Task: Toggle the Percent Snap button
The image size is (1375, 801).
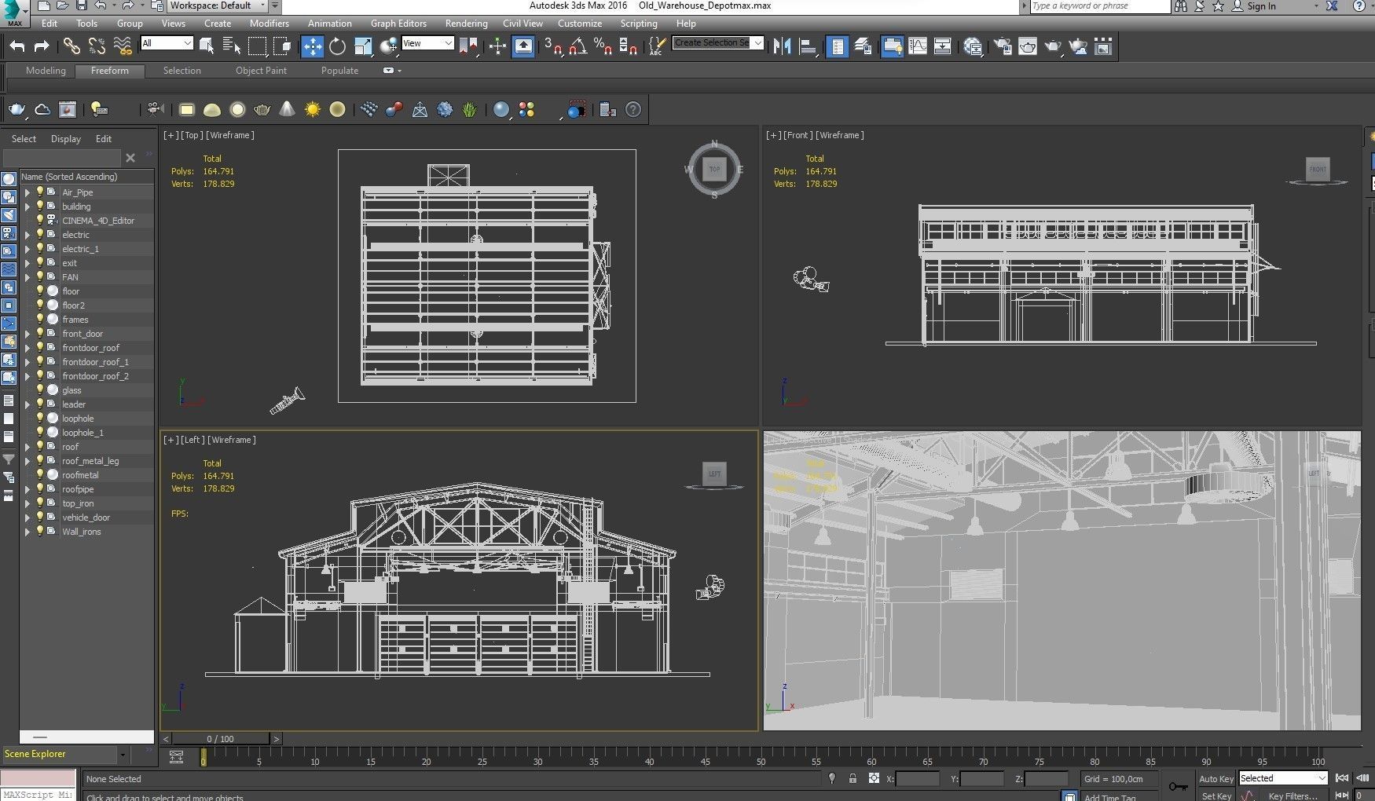Action: click(x=603, y=46)
